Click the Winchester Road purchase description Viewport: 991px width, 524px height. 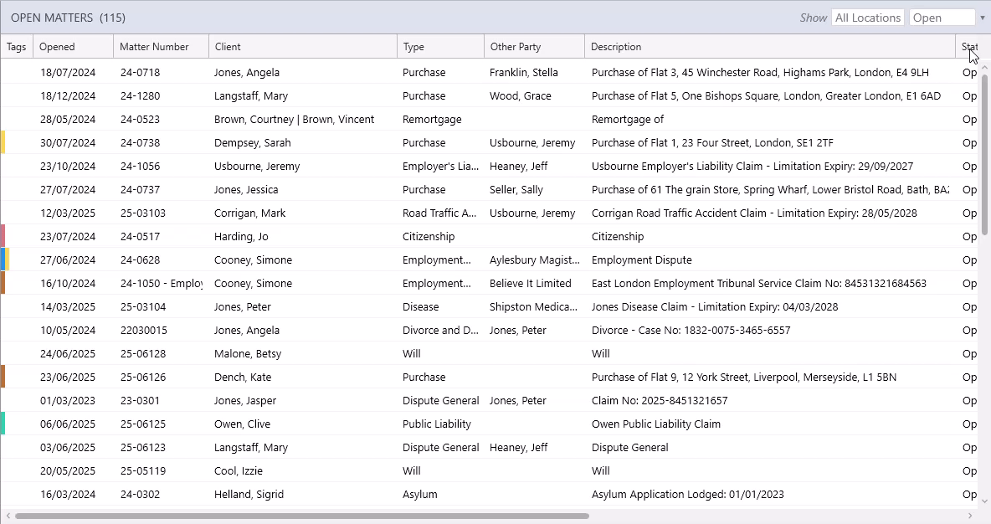pos(760,73)
